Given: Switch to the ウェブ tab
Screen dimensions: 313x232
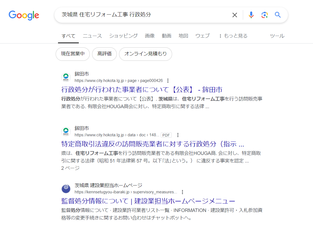Looking at the screenshot, I should [x=202, y=36].
